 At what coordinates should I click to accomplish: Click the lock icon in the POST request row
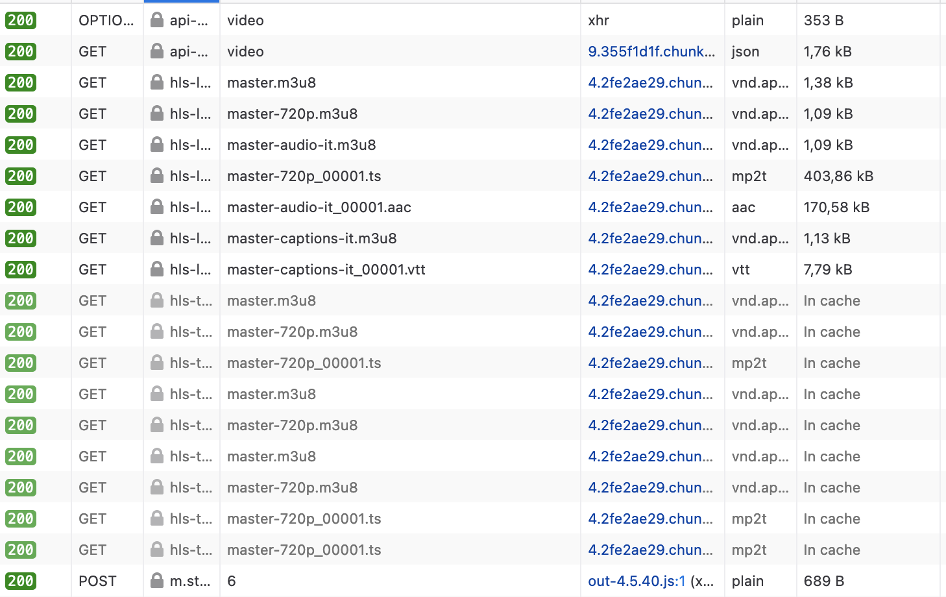(x=156, y=581)
